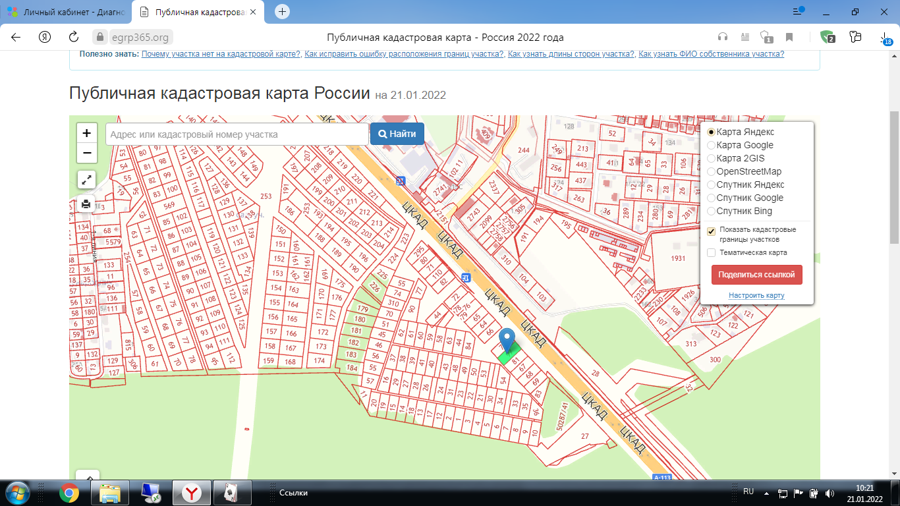Select Публичная кадастровая tab
The image size is (900, 506).
coord(198,12)
